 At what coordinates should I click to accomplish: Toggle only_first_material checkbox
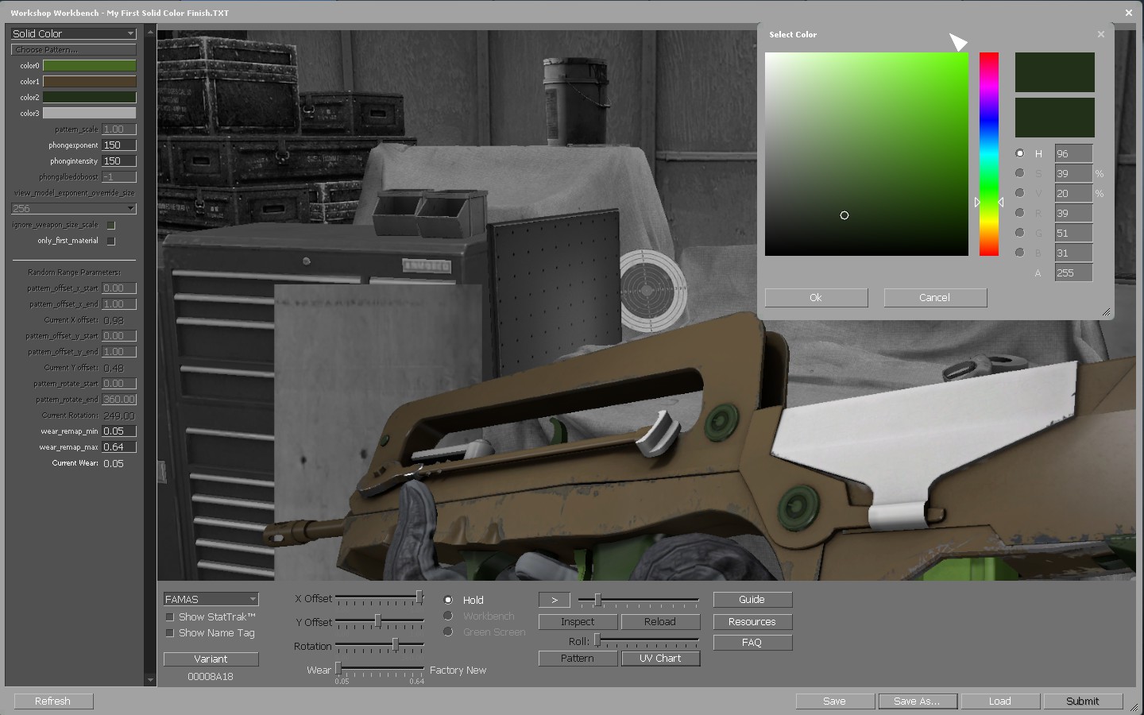click(x=111, y=241)
